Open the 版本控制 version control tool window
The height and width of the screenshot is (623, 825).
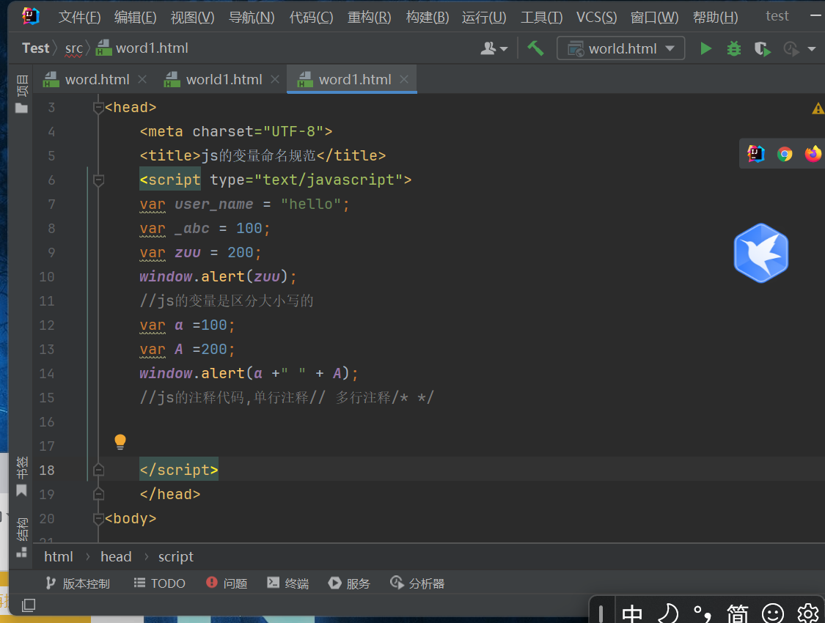[78, 583]
